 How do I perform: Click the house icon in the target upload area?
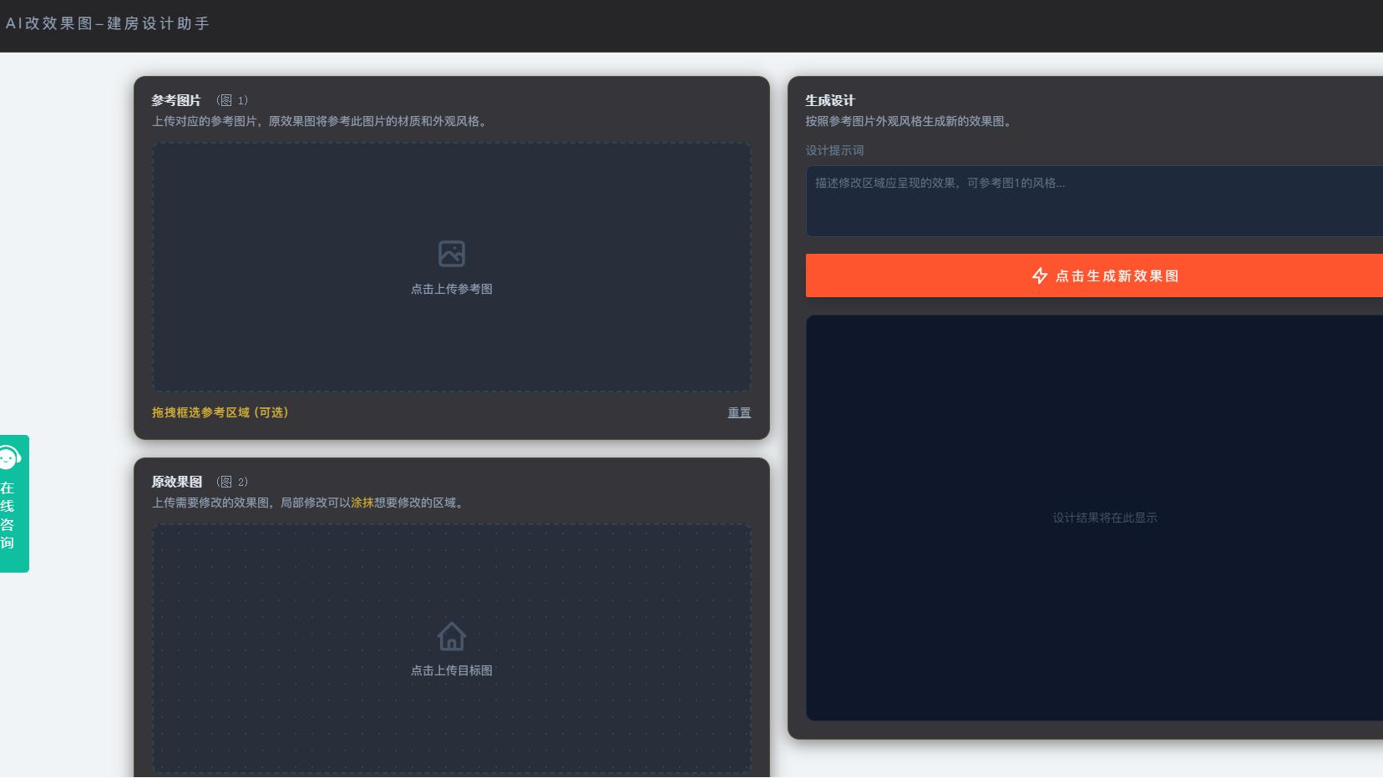click(x=451, y=635)
